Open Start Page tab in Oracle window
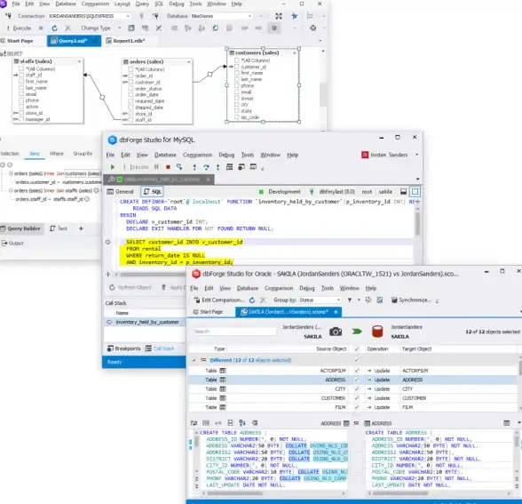This screenshot has height=504, width=522. pos(209,312)
